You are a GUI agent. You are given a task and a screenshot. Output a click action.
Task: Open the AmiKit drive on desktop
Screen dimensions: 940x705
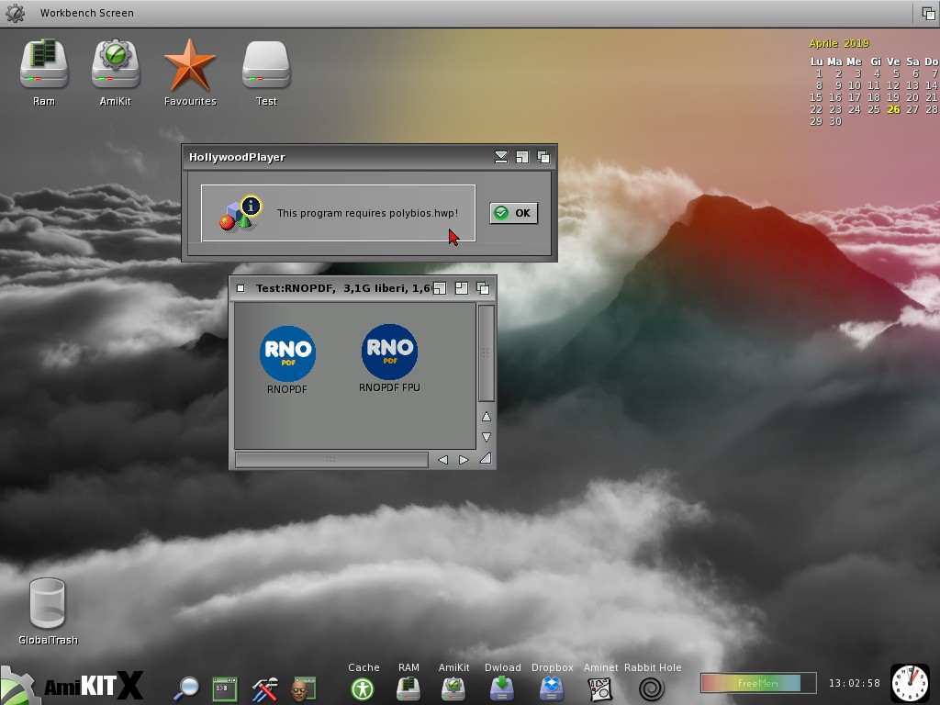(116, 65)
